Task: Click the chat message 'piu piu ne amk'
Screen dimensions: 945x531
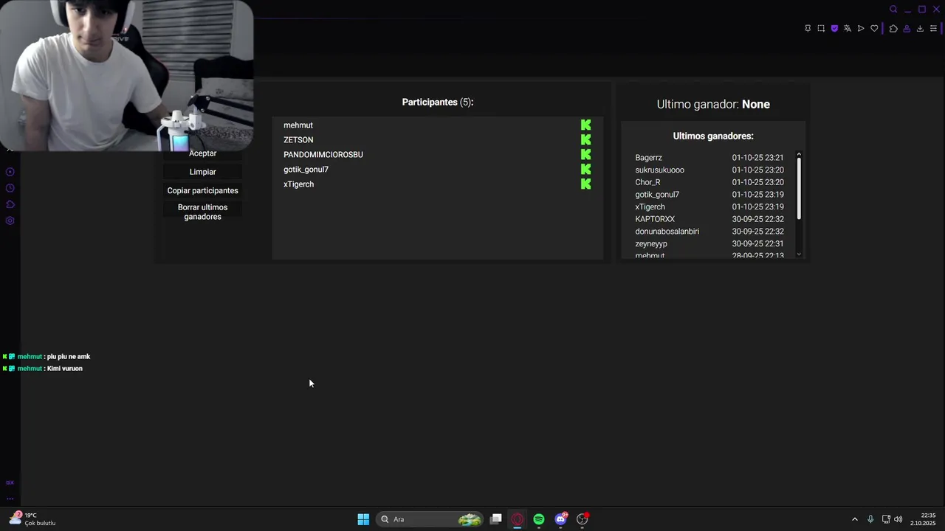Action: (69, 356)
